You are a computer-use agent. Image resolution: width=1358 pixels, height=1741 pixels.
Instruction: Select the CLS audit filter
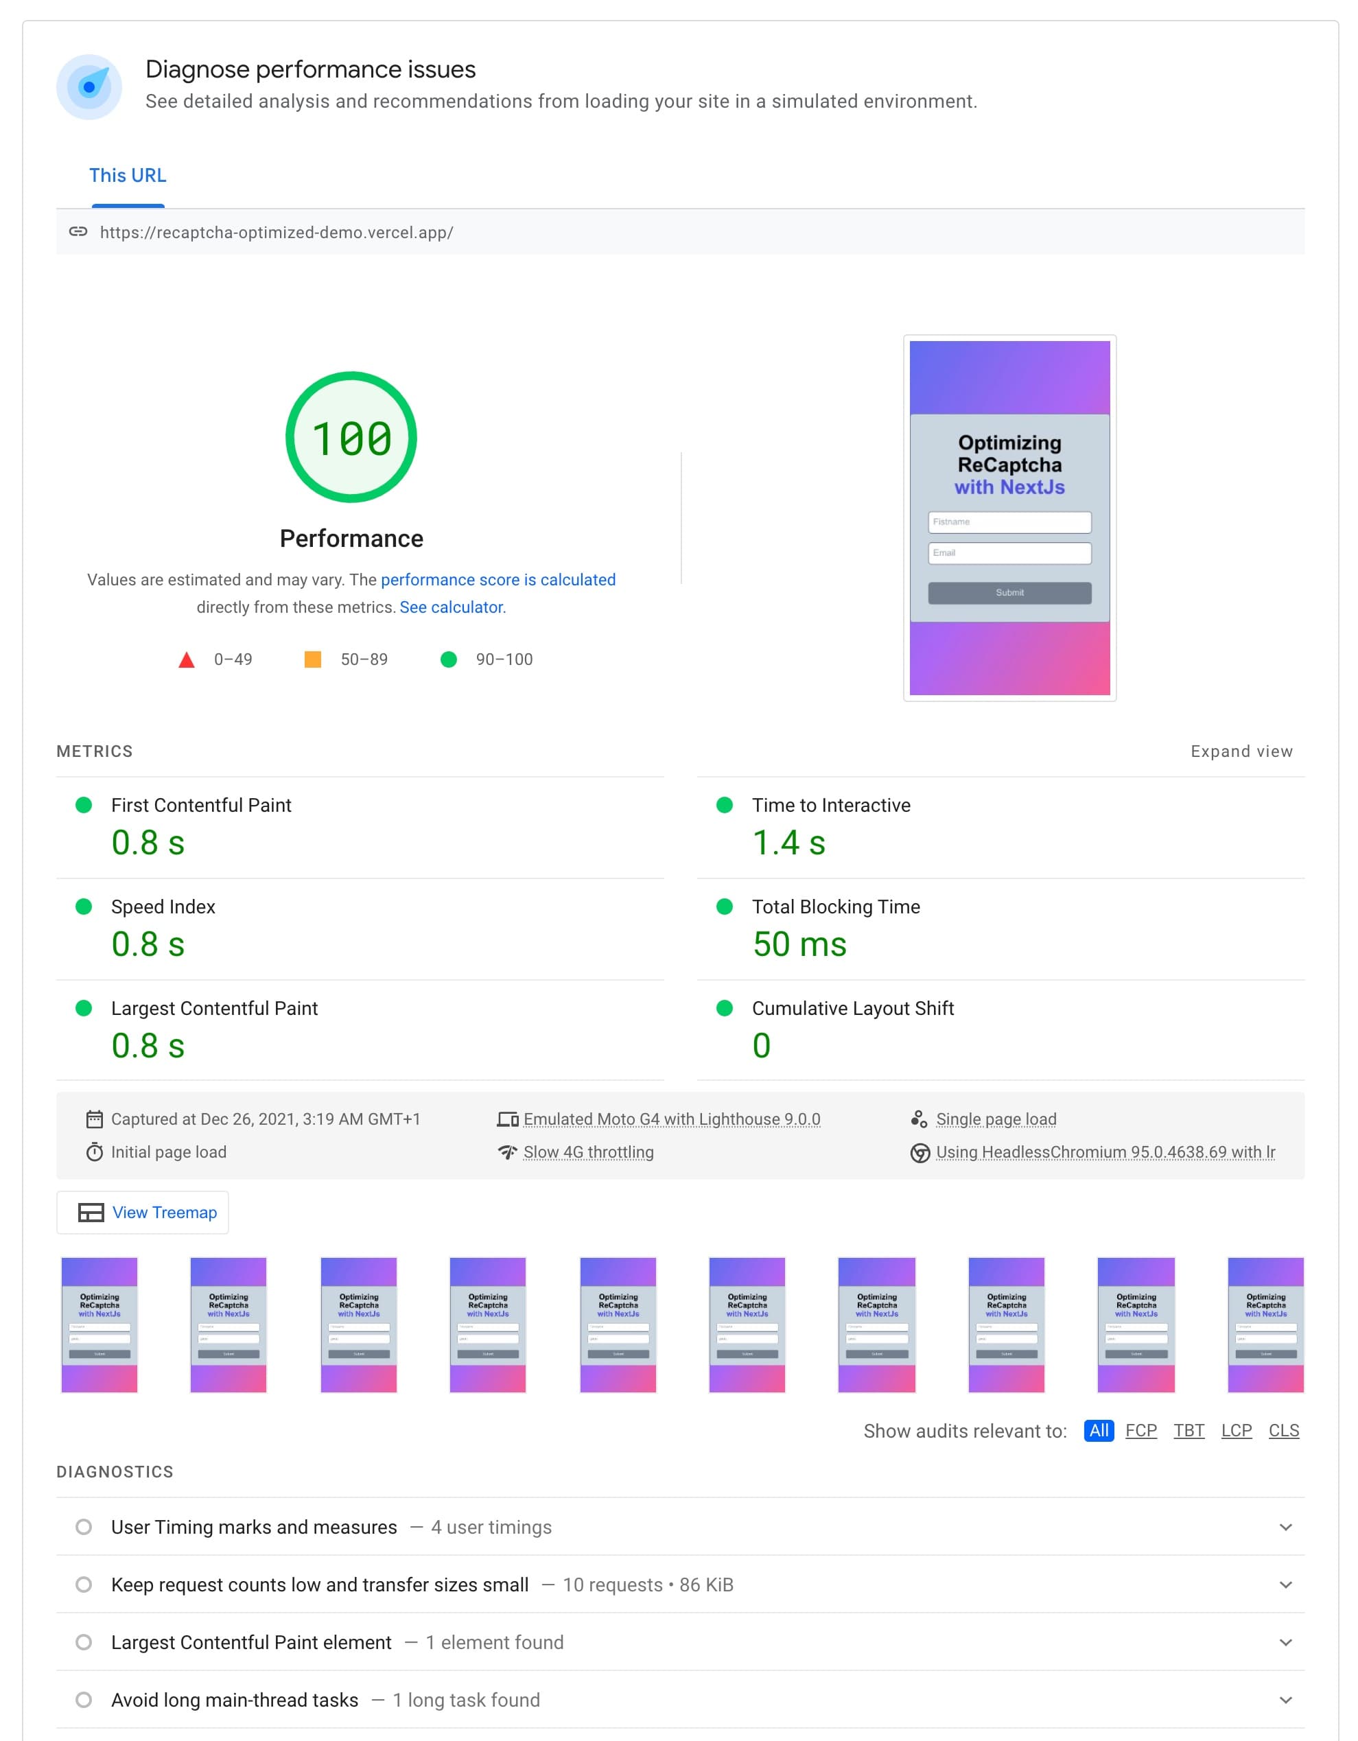pyautogui.click(x=1284, y=1430)
